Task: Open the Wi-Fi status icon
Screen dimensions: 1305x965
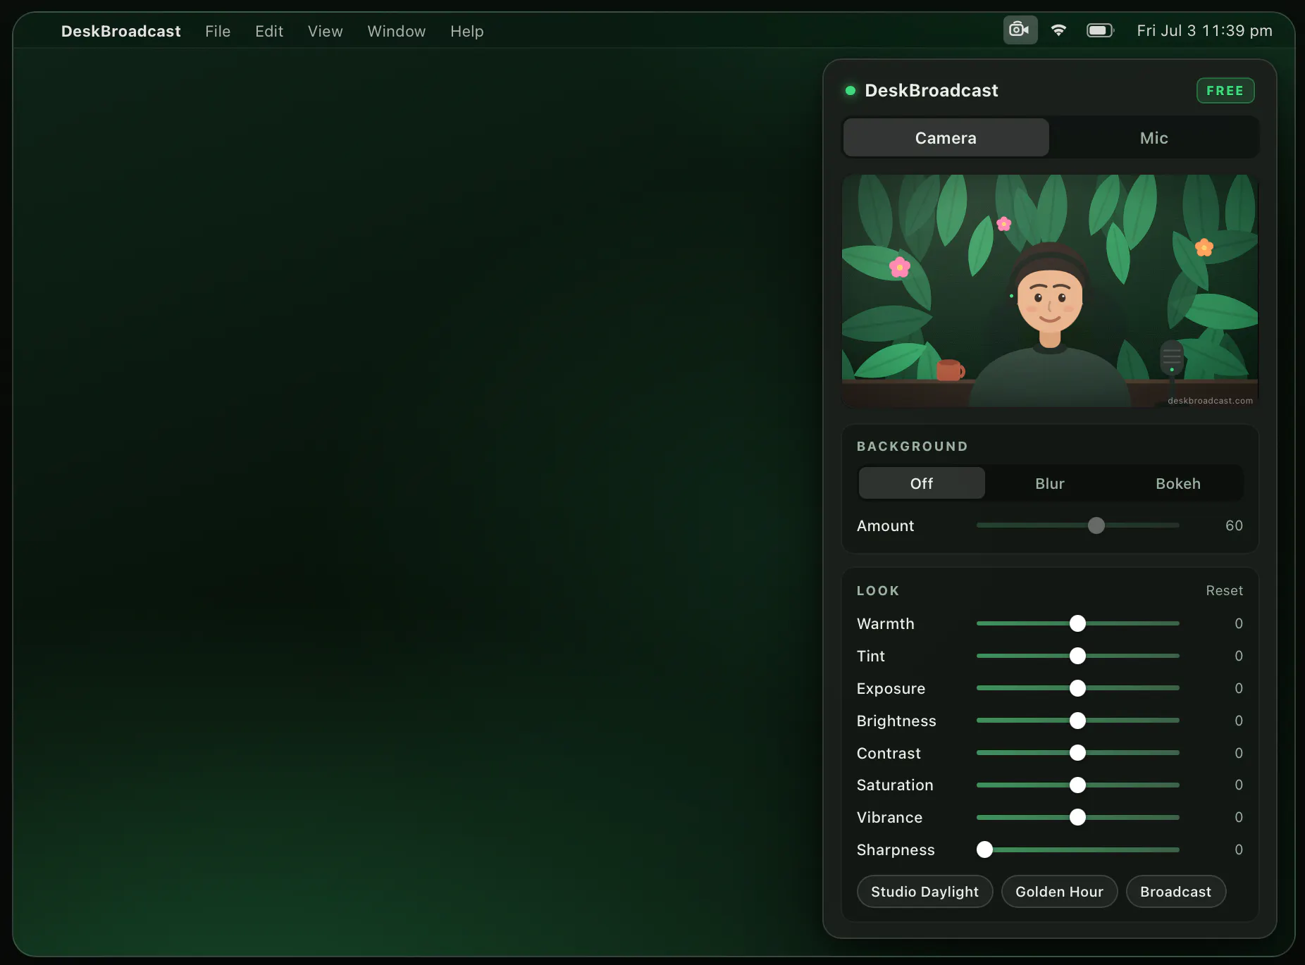Action: [1058, 30]
